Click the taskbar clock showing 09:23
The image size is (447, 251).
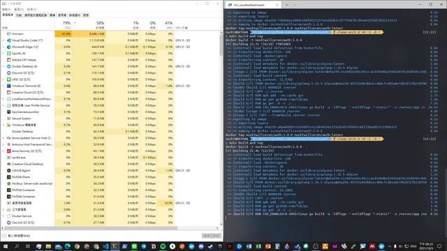point(426,246)
